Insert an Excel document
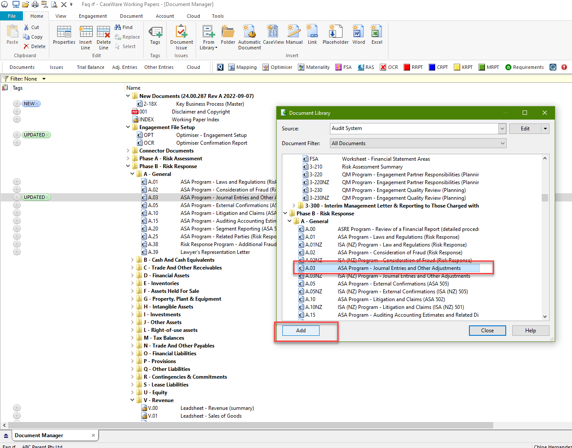 point(377,35)
